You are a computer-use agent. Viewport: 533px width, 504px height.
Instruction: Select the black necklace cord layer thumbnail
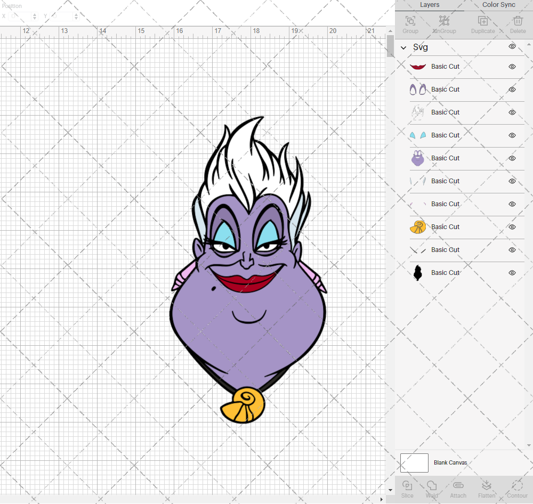coord(418,250)
